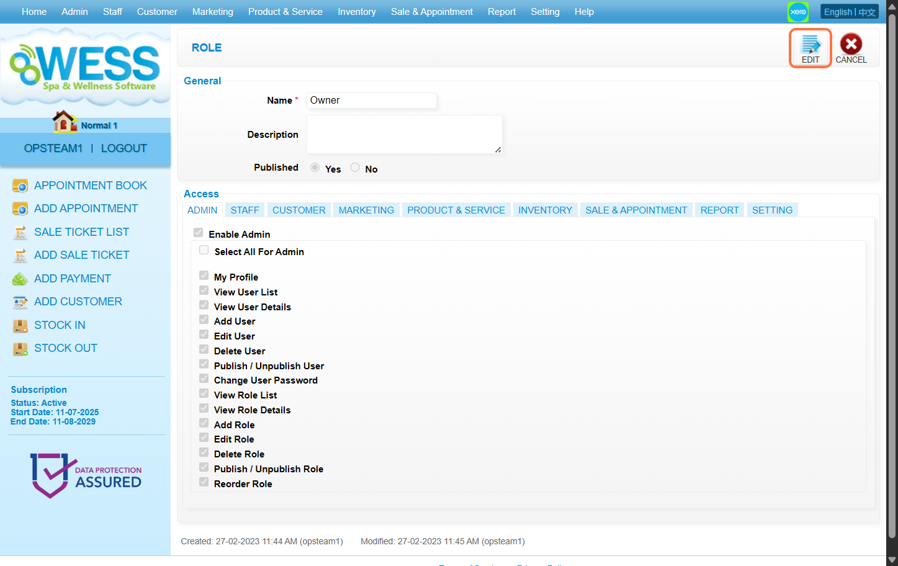Screen dimensions: 898x566
Task: Open the Report top menu
Action: pyautogui.click(x=501, y=12)
